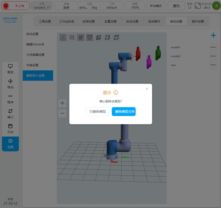The height and width of the screenshot is (208, 221).
Task: Click the zoom out minus button
Action: (x=62, y=113)
